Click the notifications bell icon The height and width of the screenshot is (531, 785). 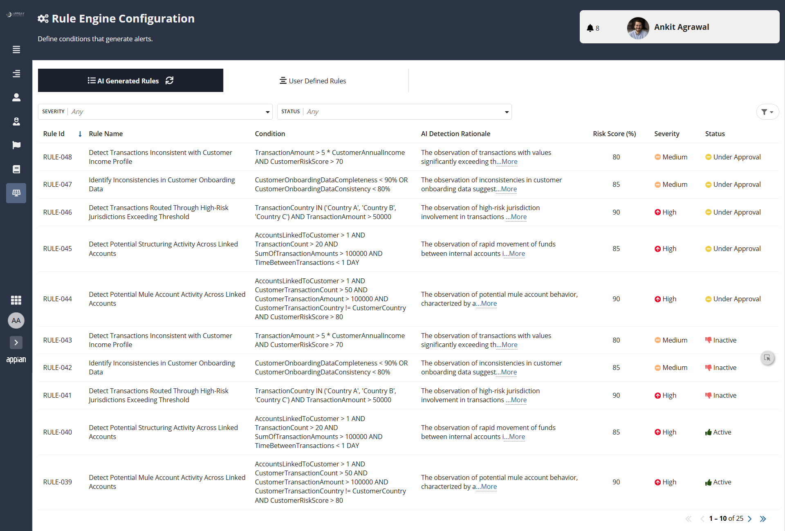click(x=590, y=28)
